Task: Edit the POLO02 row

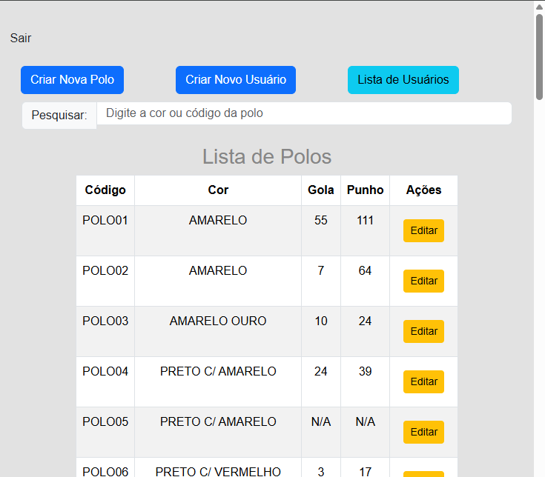Action: pos(423,281)
